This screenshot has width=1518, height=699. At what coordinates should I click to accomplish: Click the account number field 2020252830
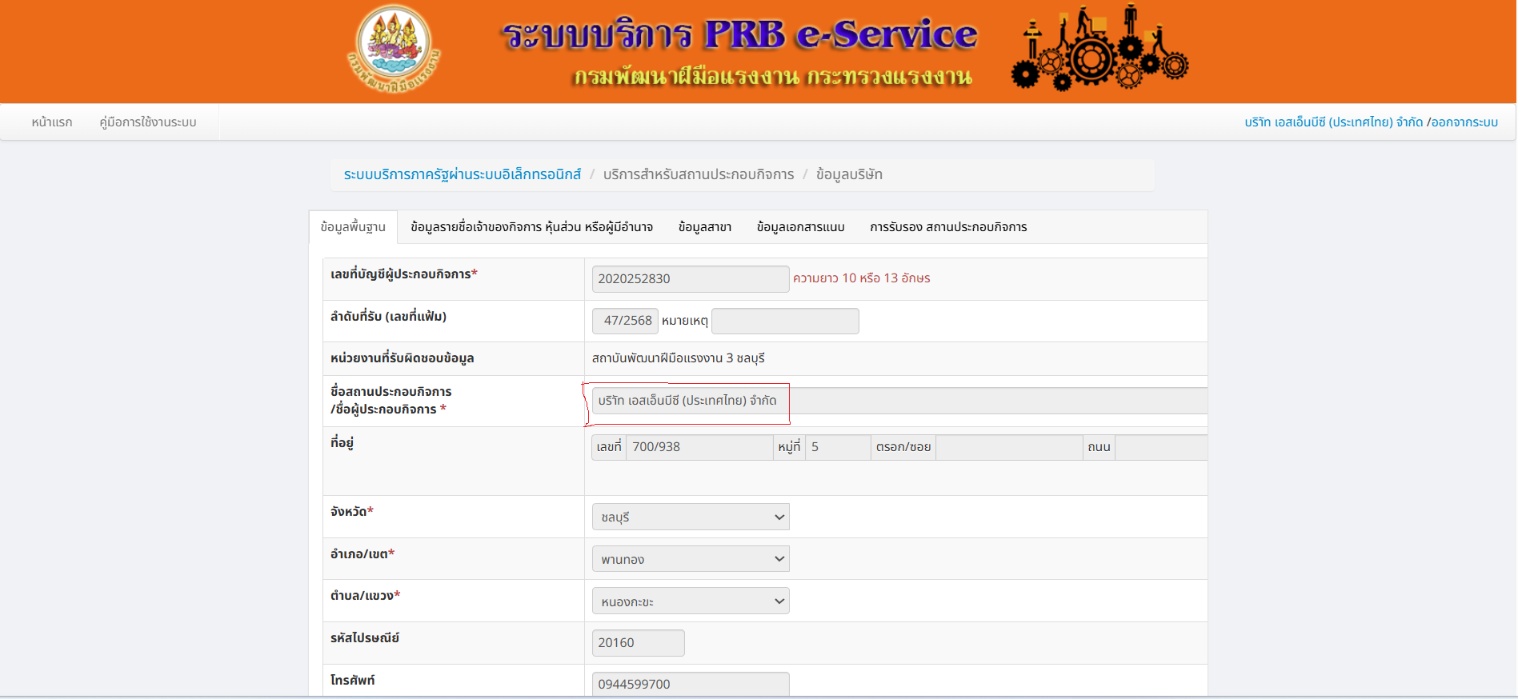pyautogui.click(x=691, y=278)
